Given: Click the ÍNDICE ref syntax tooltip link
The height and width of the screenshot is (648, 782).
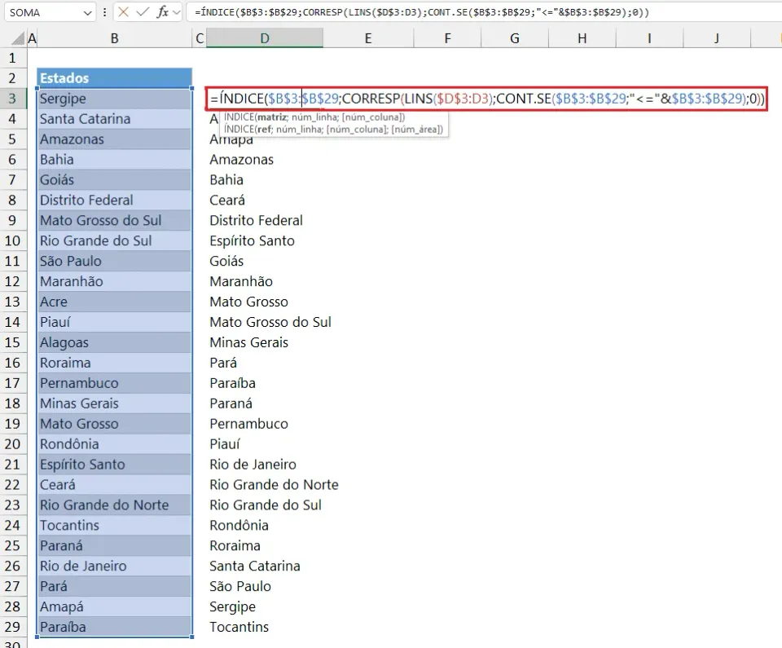Looking at the screenshot, I should 333,130.
